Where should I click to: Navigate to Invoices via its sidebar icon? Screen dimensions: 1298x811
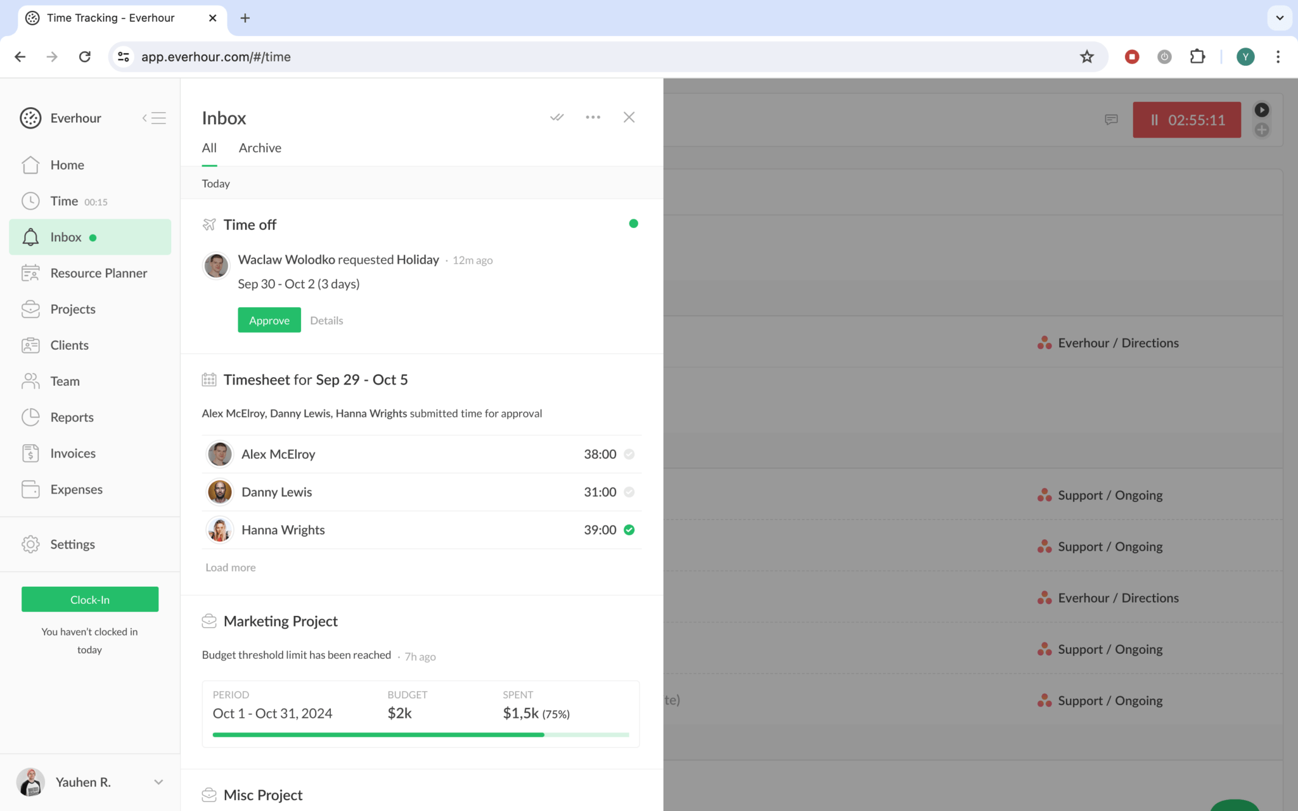[30, 453]
